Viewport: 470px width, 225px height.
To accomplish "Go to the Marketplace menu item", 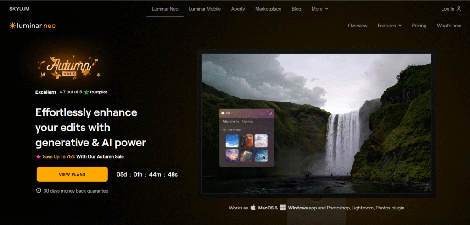I will point(269,9).
